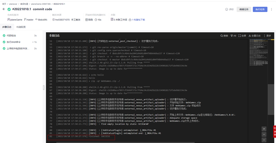Jump to log bottom with down chevron
The image size is (276, 143).
tap(264, 140)
